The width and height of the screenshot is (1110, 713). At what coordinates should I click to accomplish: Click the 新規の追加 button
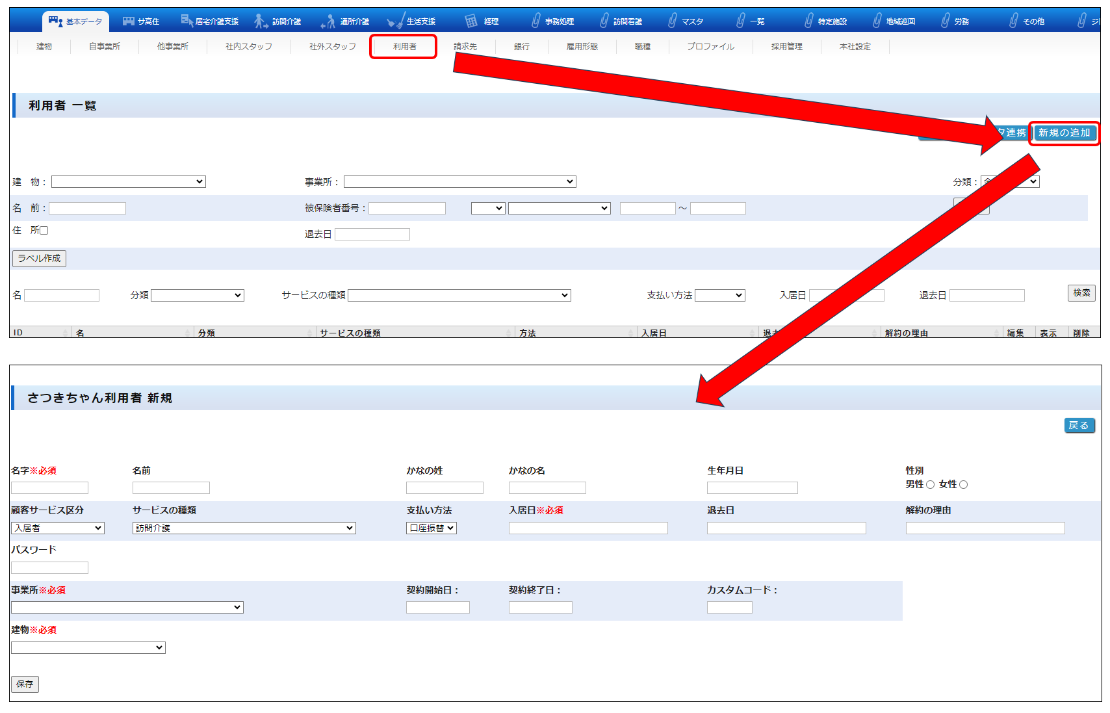1064,133
